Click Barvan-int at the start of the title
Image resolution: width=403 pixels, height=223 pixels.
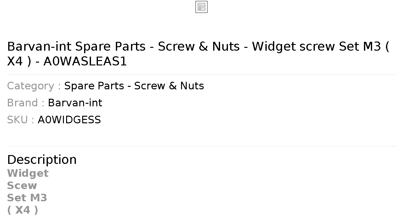(x=39, y=47)
